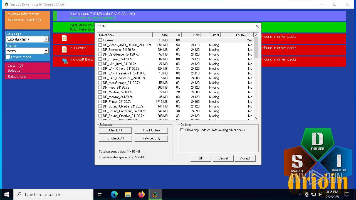Open the notification center

tap(347, 194)
